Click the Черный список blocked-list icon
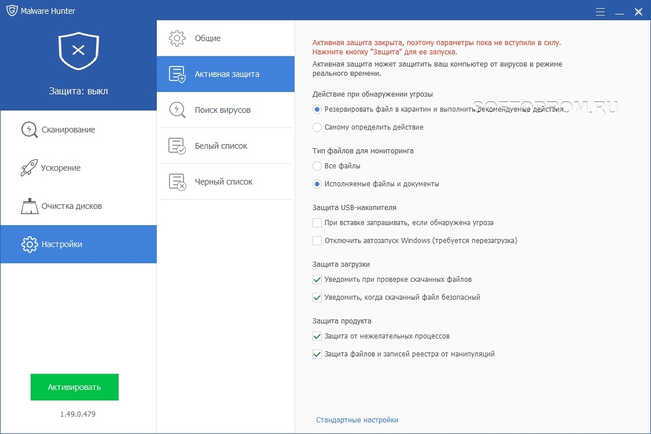The width and height of the screenshot is (651, 434). pyautogui.click(x=177, y=182)
